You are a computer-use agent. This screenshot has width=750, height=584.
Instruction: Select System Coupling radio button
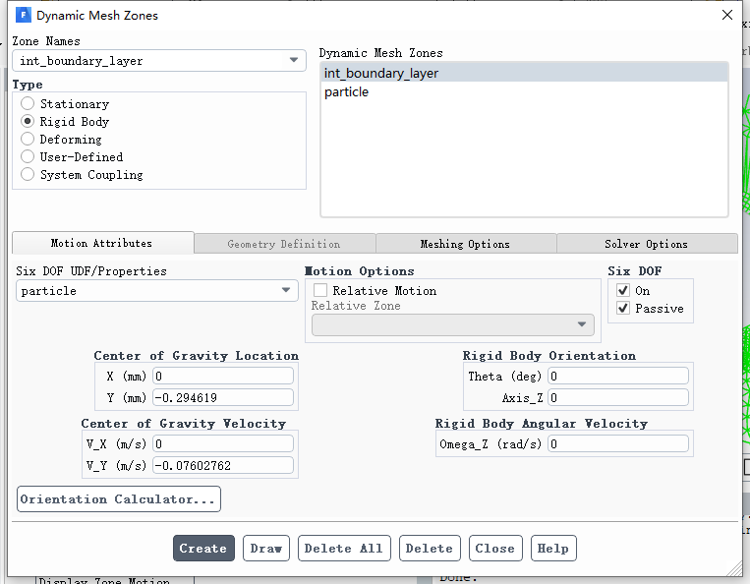(28, 175)
